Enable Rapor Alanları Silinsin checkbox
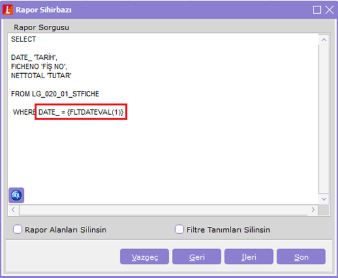 coord(18,229)
